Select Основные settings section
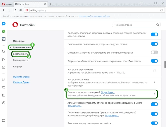Viewport: 166px width, 127px height. click(x=19, y=41)
